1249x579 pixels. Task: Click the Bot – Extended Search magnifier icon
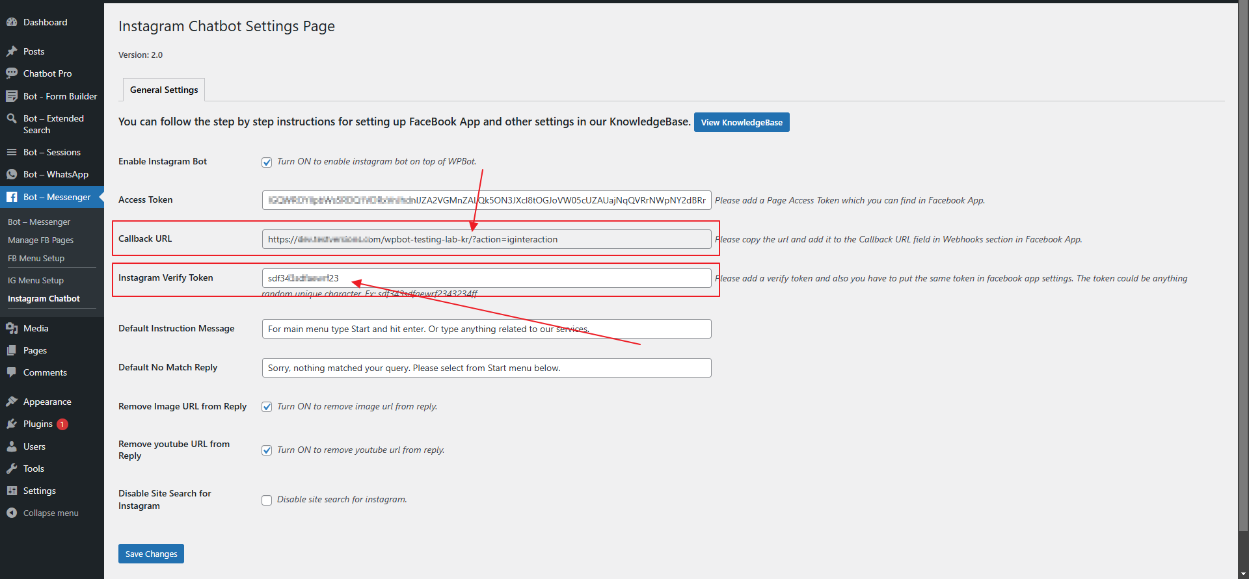[x=12, y=118]
